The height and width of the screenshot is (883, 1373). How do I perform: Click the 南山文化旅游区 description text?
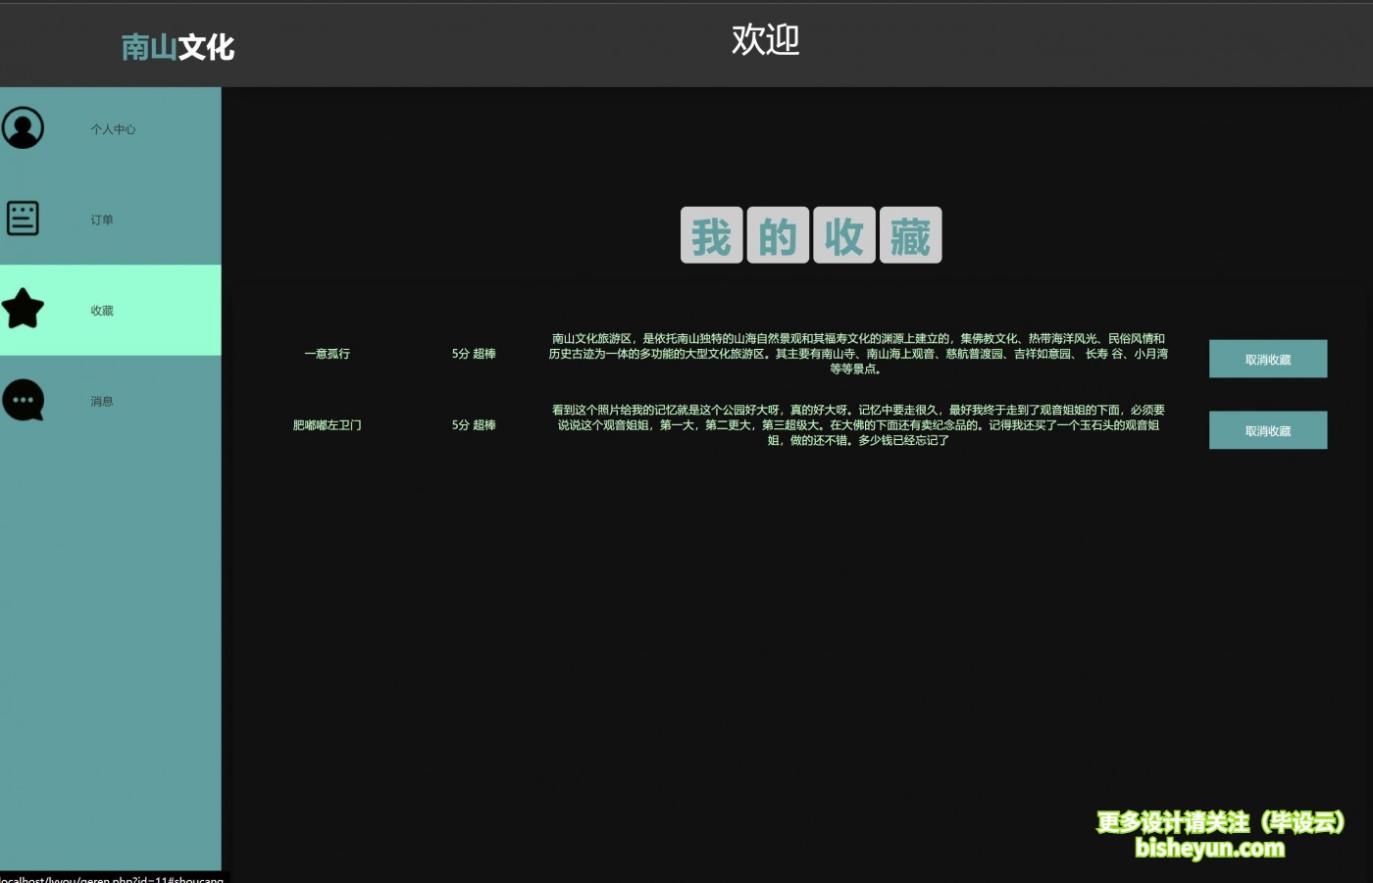click(x=857, y=354)
